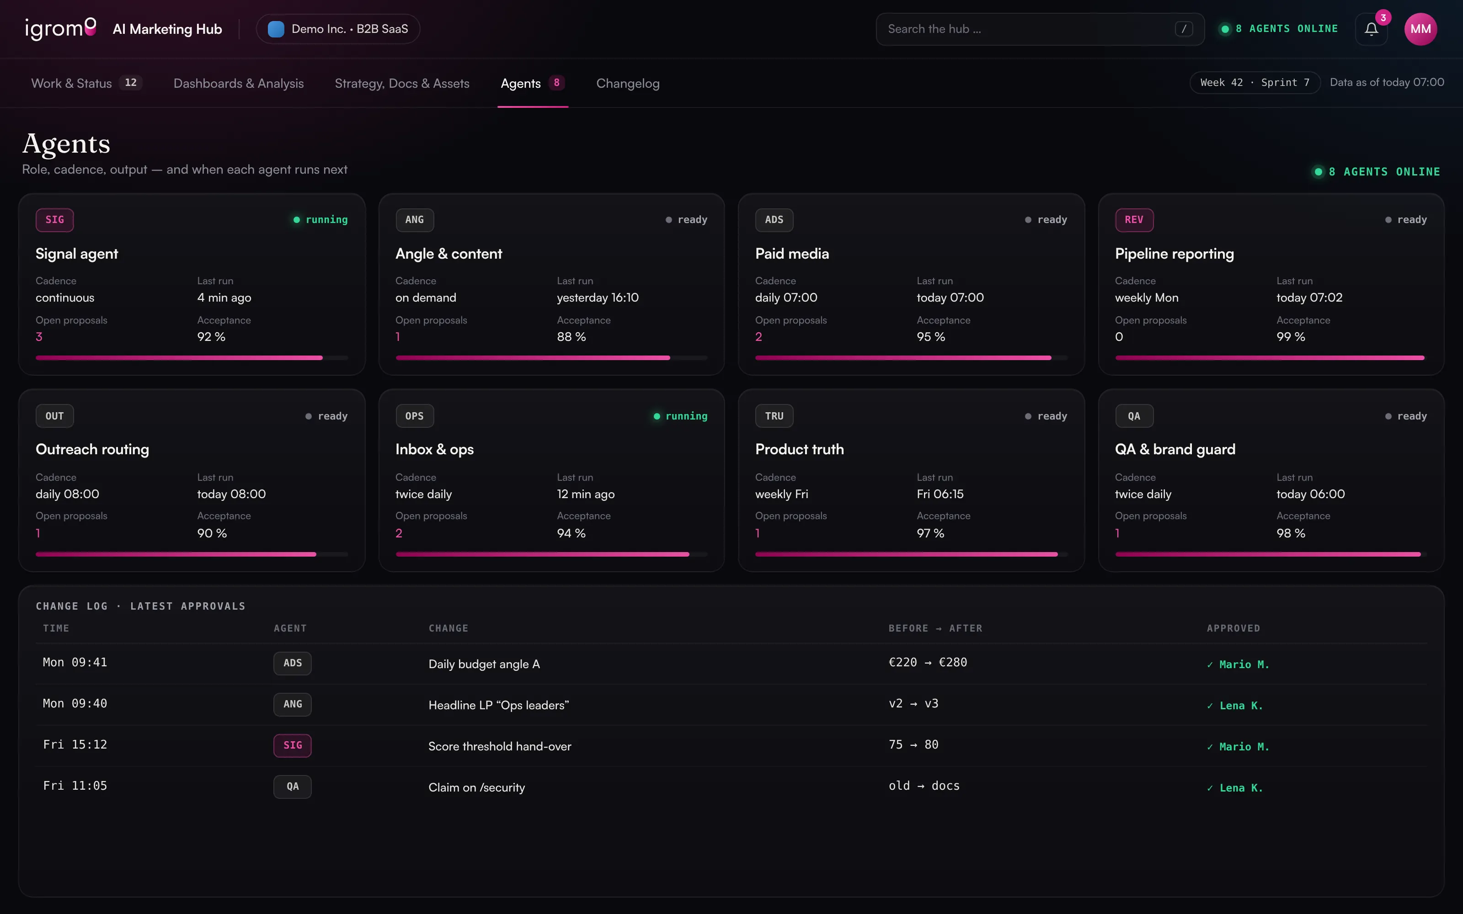The width and height of the screenshot is (1463, 914).
Task: Open the Paid media agent card title
Action: (792, 254)
